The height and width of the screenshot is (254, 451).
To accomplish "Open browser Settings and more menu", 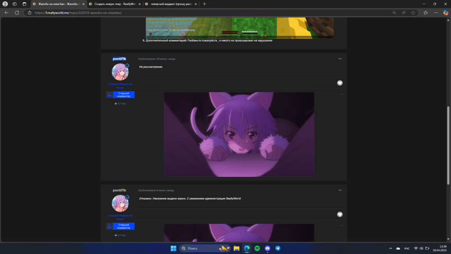I will click(x=436, y=13).
